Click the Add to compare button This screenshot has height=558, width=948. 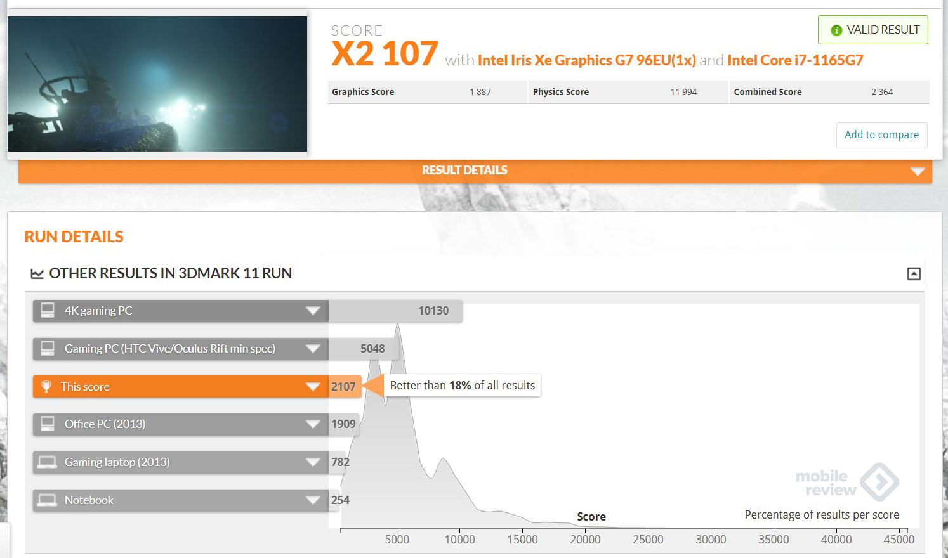[881, 135]
